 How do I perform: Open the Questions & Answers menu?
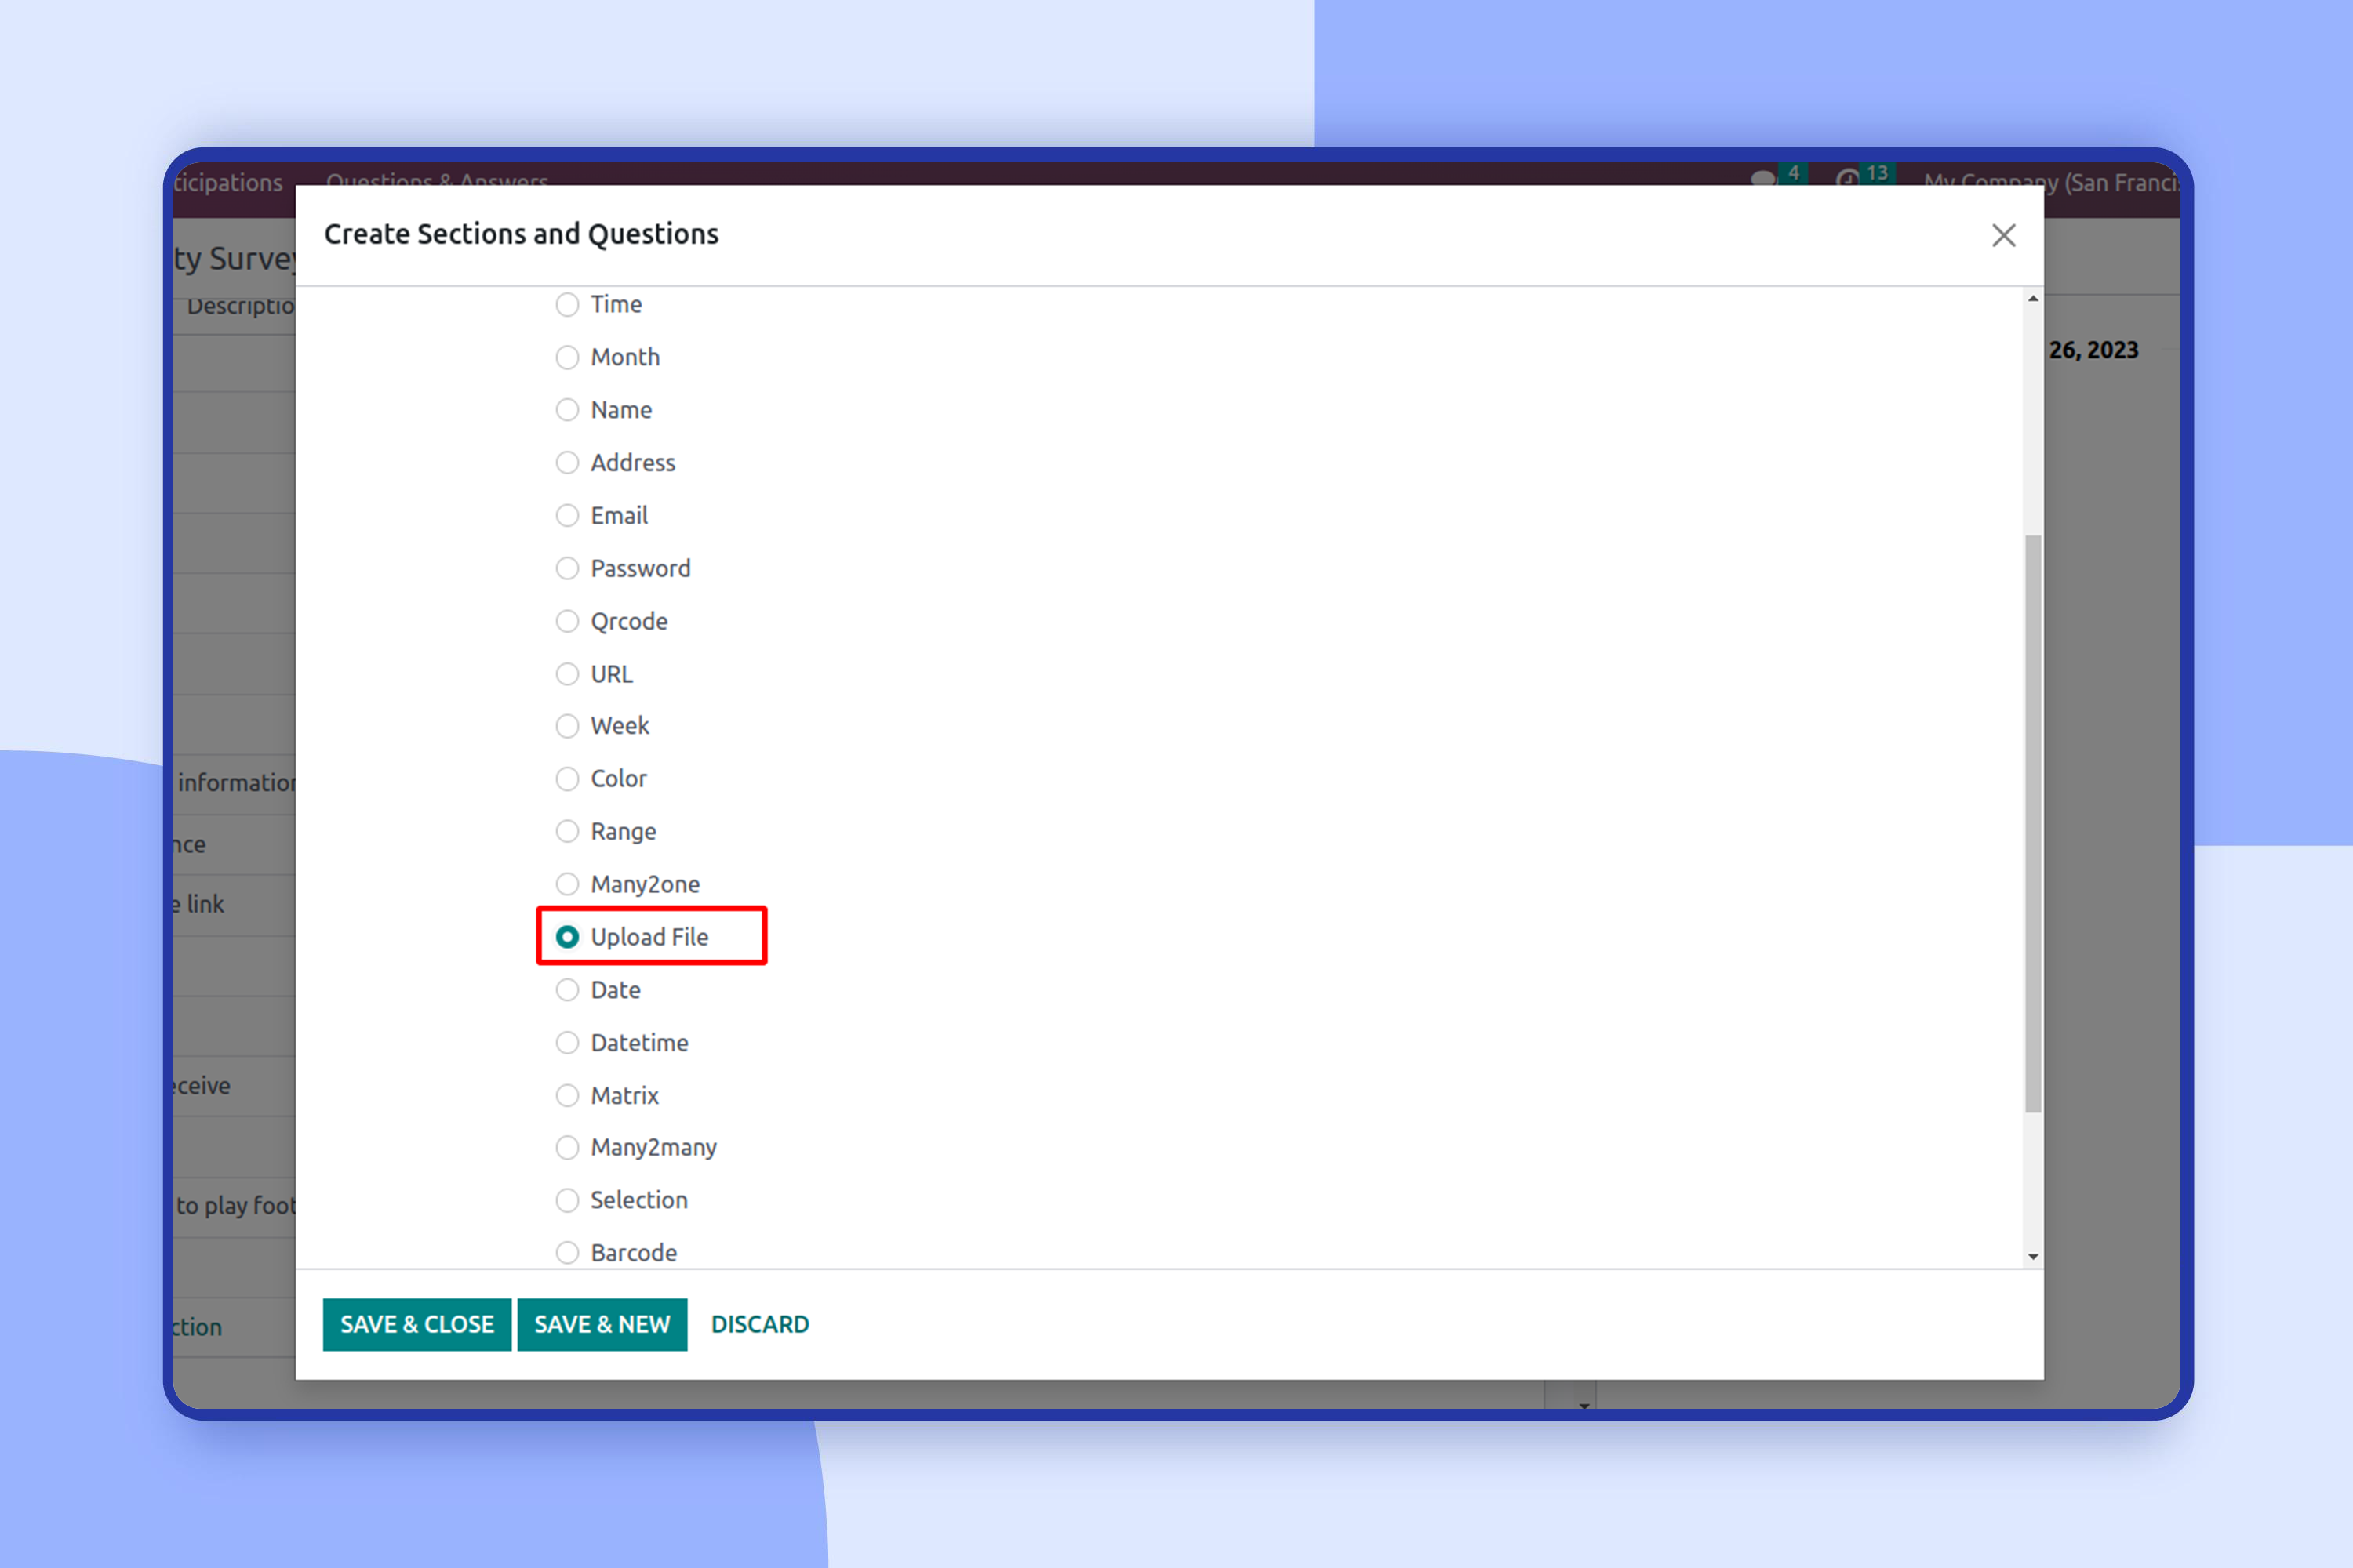[x=436, y=181]
